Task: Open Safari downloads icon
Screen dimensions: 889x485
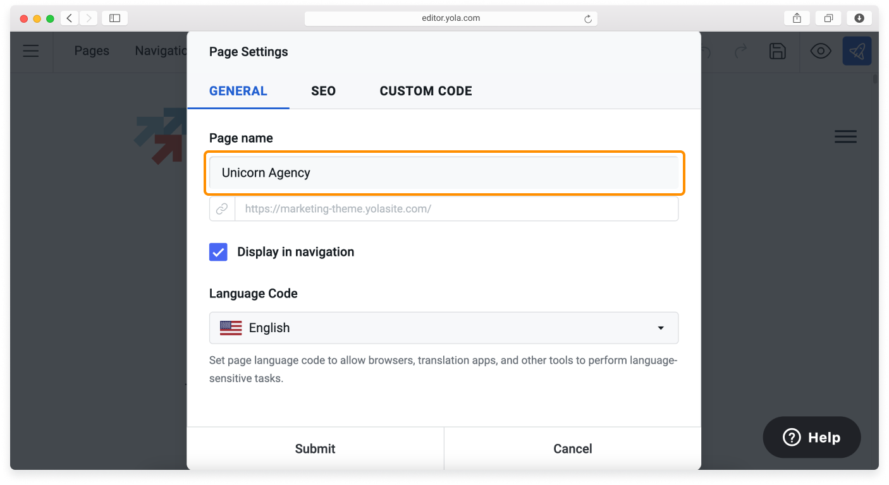Action: point(859,18)
